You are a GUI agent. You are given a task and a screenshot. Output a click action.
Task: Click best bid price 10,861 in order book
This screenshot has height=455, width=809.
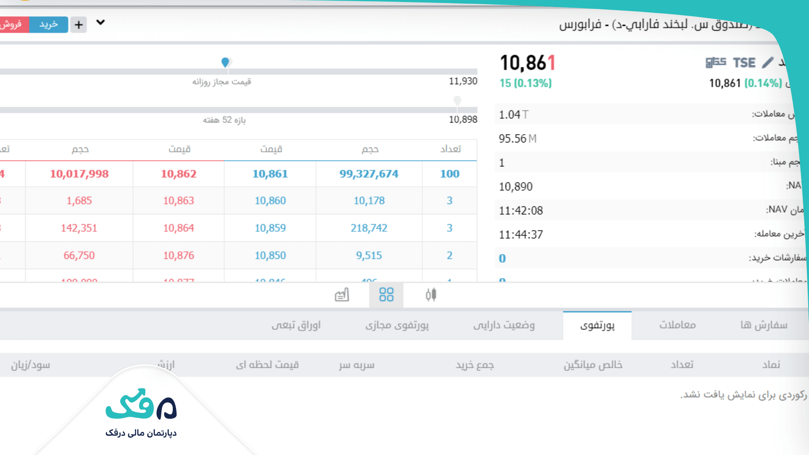click(x=270, y=174)
